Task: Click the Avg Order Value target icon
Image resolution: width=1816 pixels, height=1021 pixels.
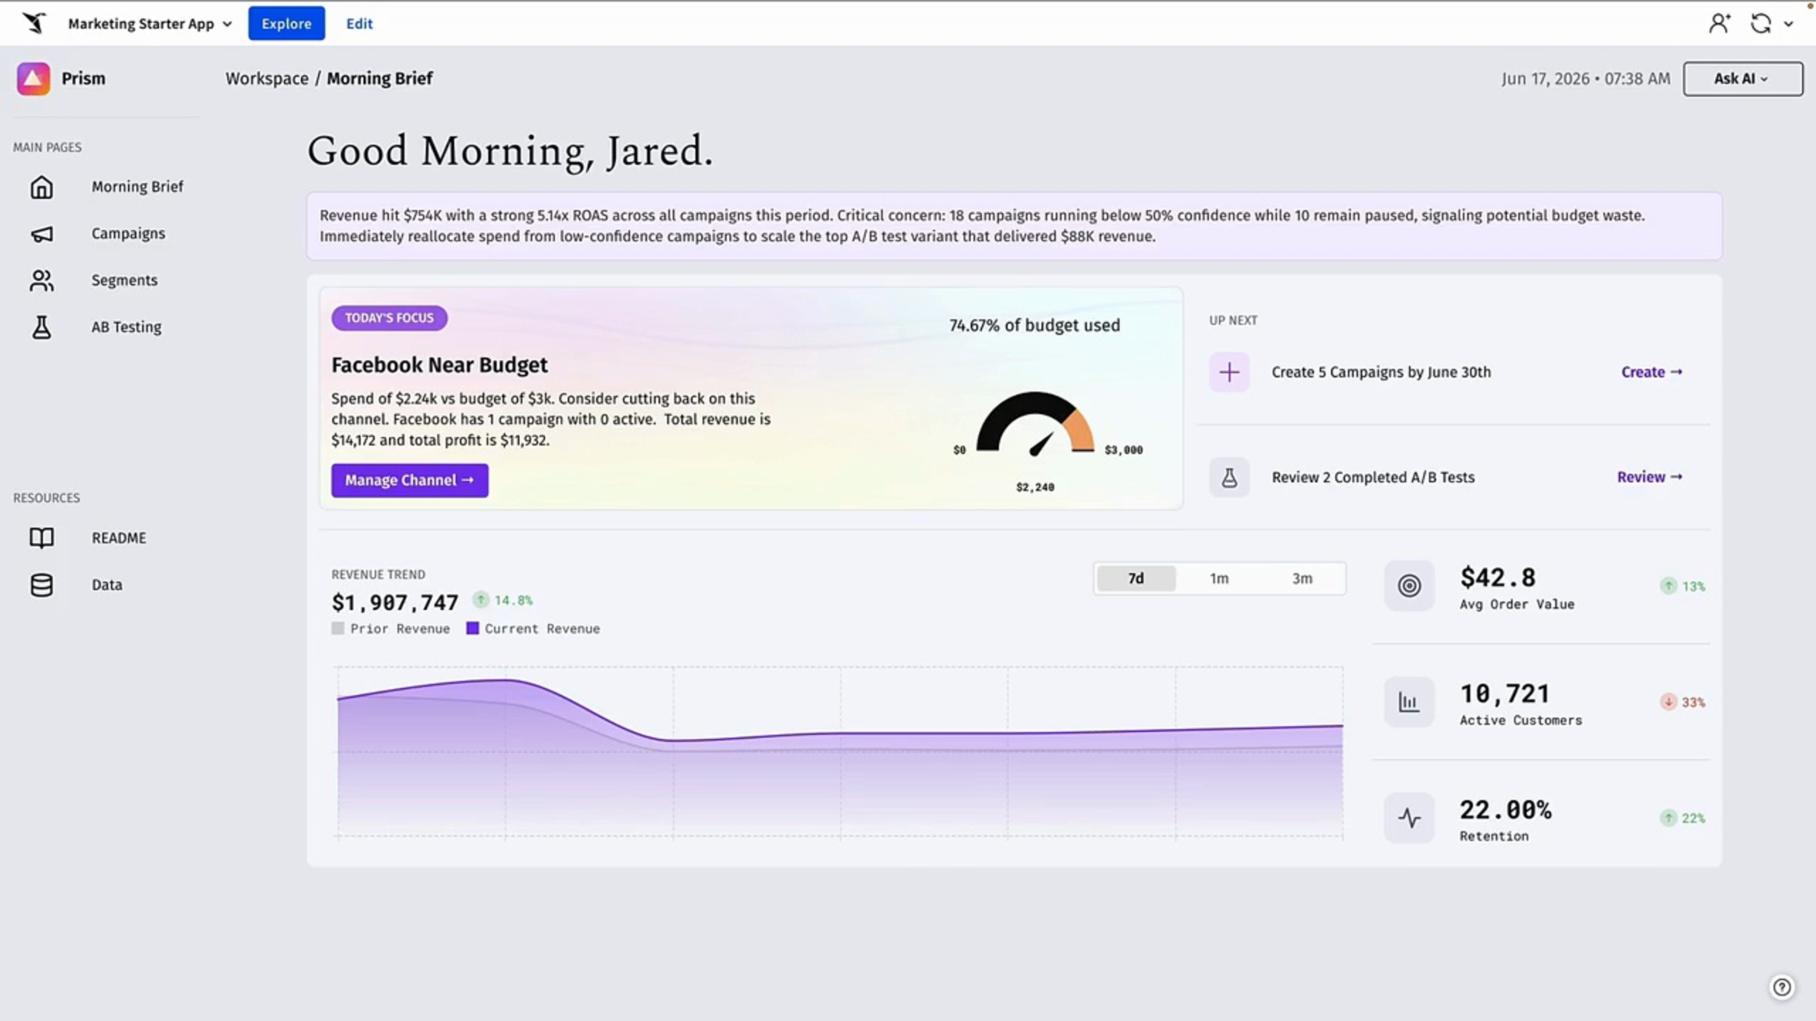Action: click(x=1409, y=586)
